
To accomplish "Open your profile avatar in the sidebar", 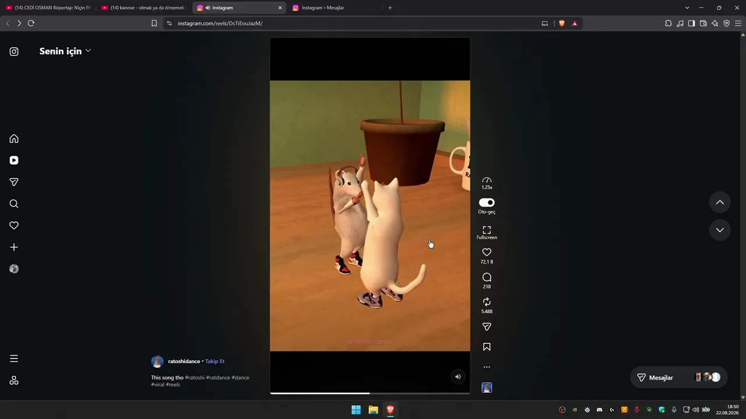I will [x=14, y=269].
